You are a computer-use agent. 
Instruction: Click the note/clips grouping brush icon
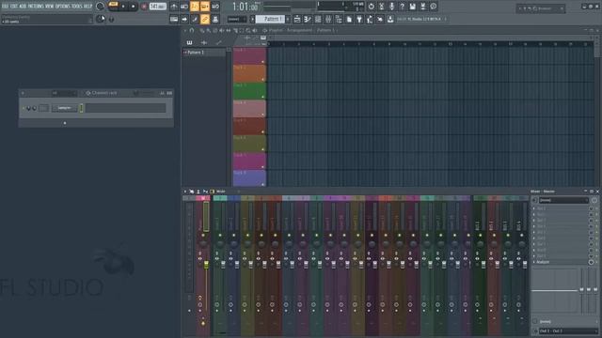195,19
